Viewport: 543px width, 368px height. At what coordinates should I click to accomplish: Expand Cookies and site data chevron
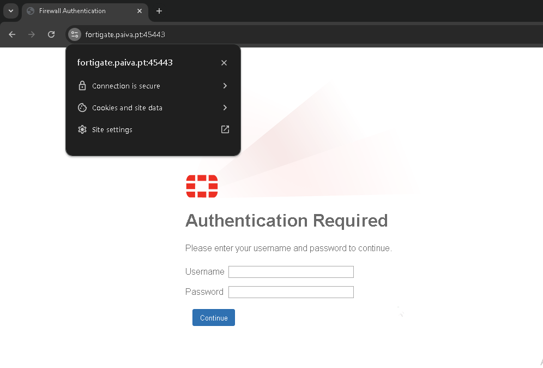tap(225, 108)
